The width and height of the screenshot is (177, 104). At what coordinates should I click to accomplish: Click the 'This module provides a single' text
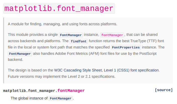point(33,35)
